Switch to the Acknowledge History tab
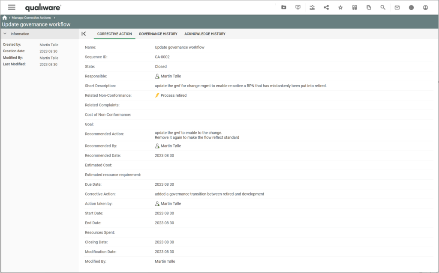This screenshot has height=273, width=439. click(x=204, y=34)
